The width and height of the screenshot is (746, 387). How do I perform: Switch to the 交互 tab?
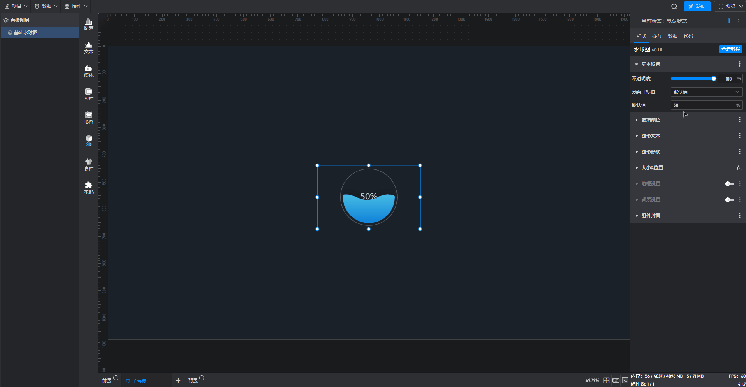(657, 36)
